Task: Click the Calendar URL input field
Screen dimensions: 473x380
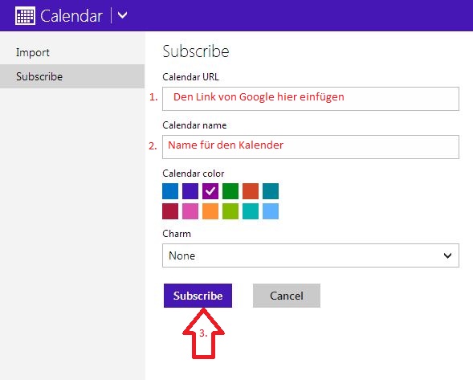Action: tap(311, 99)
